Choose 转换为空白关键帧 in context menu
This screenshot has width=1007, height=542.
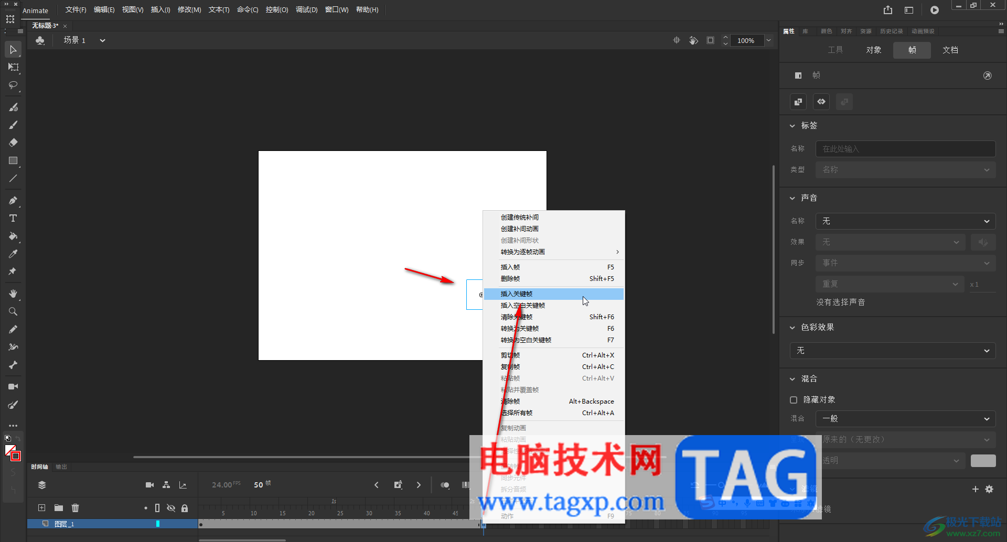(x=554, y=340)
